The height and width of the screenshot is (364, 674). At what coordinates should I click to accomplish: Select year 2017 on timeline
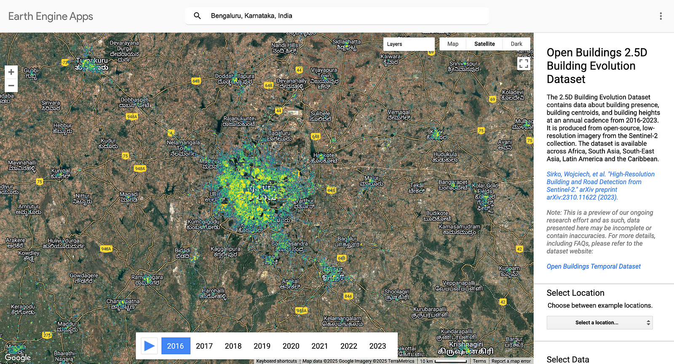click(204, 346)
